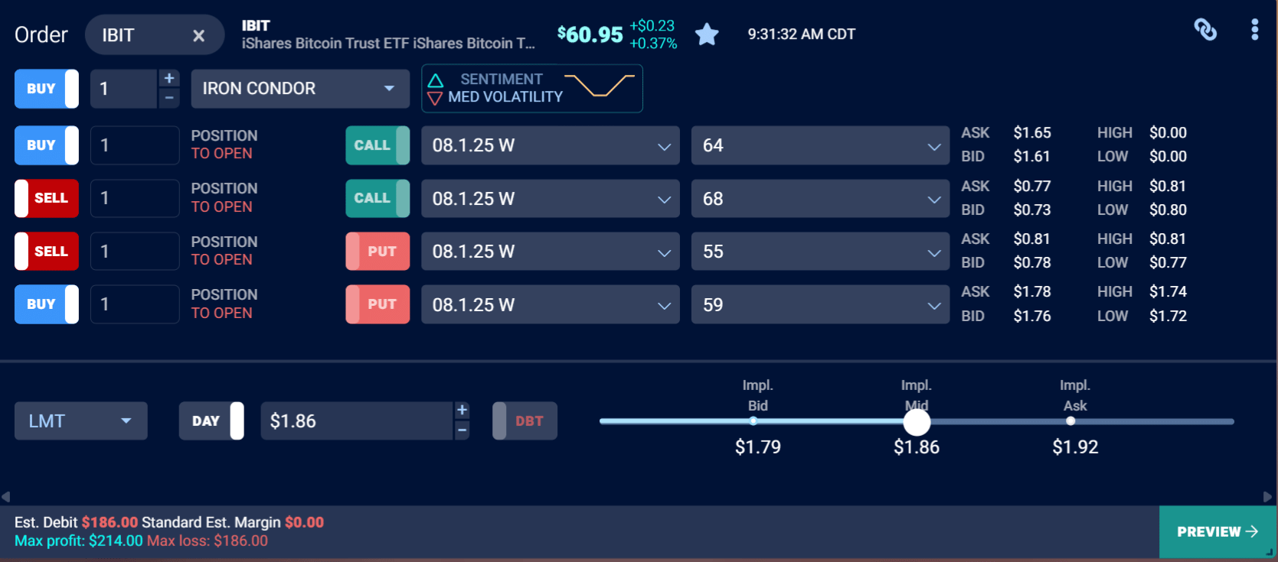Click the link/chain icon top right
This screenshot has height=562, width=1278.
click(1205, 29)
